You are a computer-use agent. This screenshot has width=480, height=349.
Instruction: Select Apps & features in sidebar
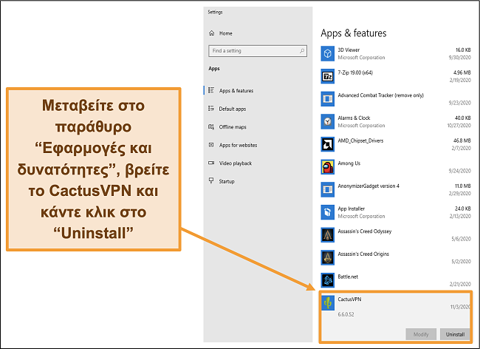coord(236,91)
